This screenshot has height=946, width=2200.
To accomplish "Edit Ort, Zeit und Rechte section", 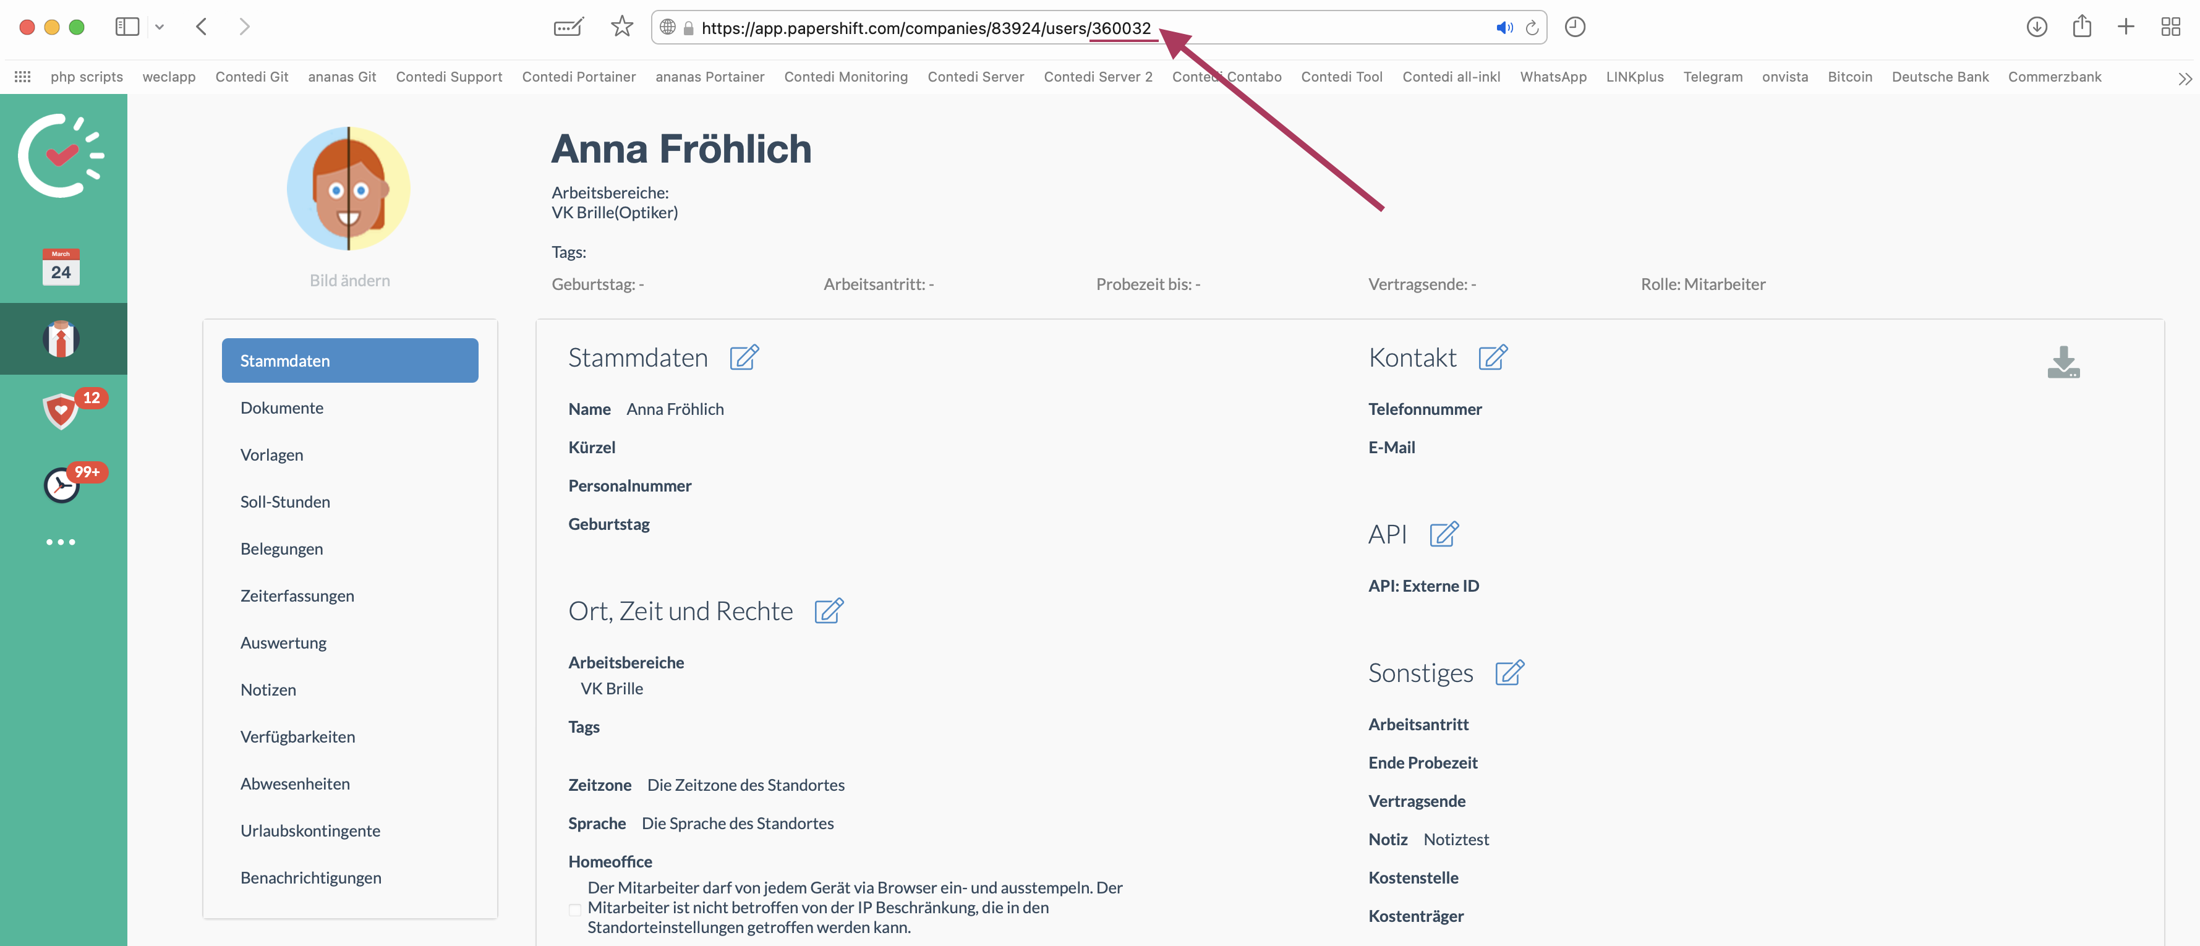I will 829,611.
